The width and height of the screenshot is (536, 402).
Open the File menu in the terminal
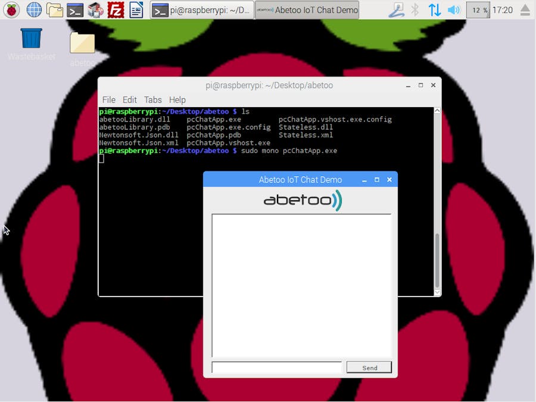click(x=109, y=99)
